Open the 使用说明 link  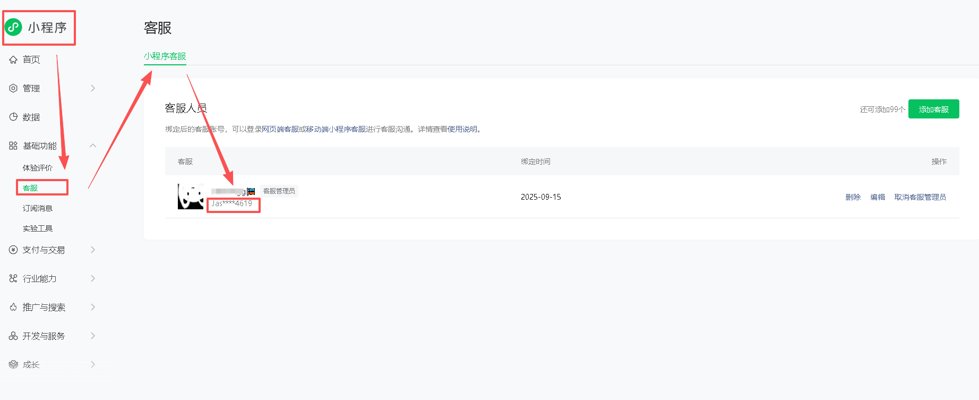click(x=462, y=129)
